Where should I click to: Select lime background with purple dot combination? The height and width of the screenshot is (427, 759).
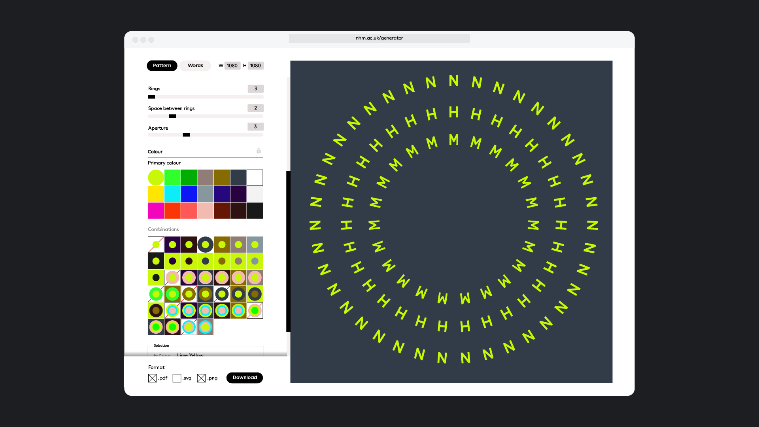click(x=172, y=261)
